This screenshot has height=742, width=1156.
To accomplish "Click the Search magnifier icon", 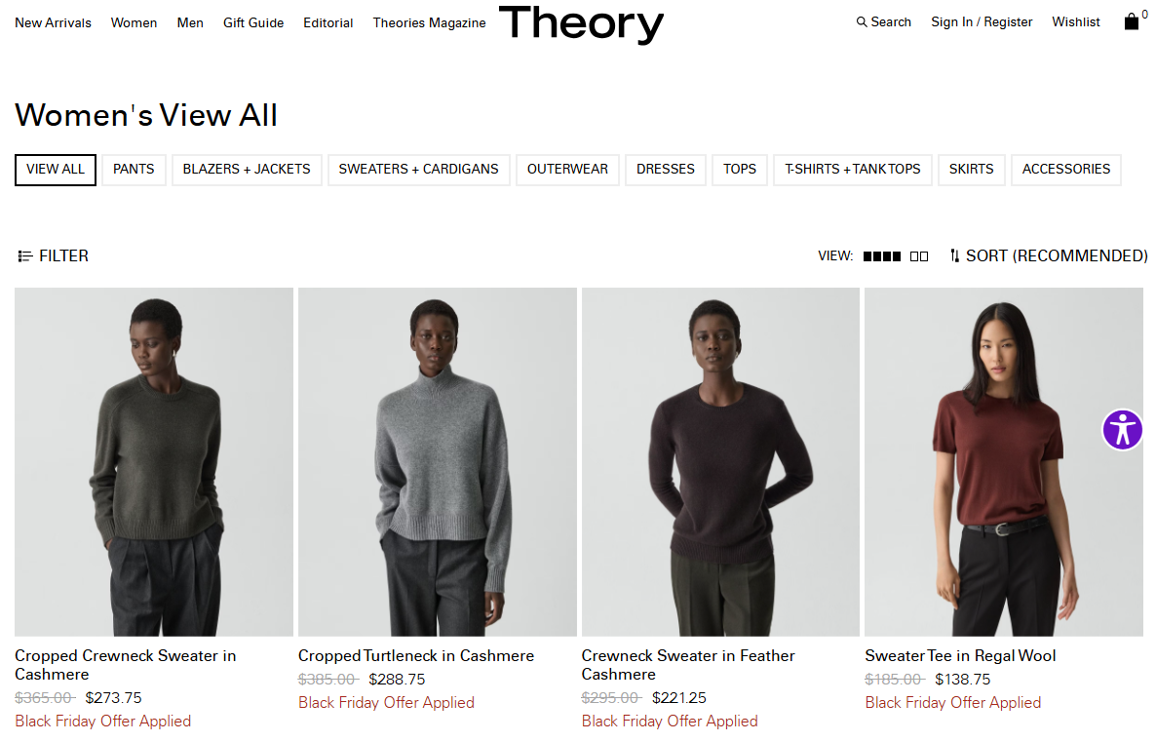I will point(861,22).
